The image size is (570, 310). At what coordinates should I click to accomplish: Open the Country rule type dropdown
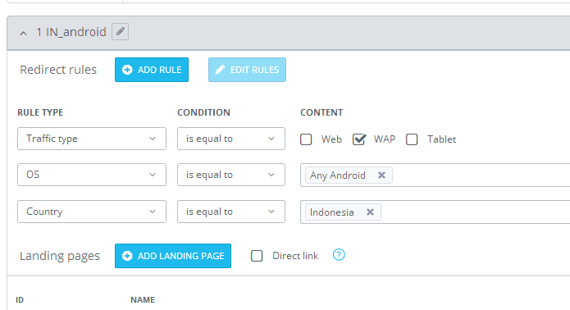(x=92, y=212)
